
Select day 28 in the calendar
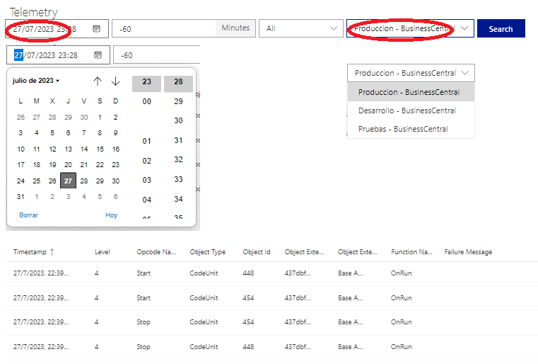[x=84, y=181]
